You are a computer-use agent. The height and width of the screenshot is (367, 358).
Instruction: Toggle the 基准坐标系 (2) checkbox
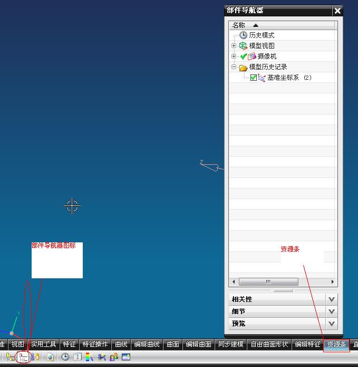coord(253,78)
